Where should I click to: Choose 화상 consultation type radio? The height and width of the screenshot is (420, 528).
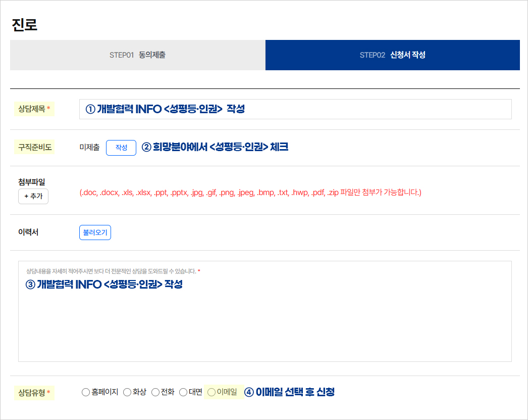pos(127,392)
